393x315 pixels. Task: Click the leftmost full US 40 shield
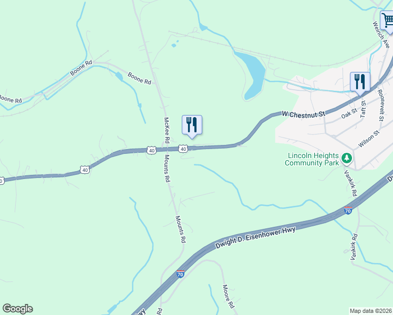coord(85,170)
